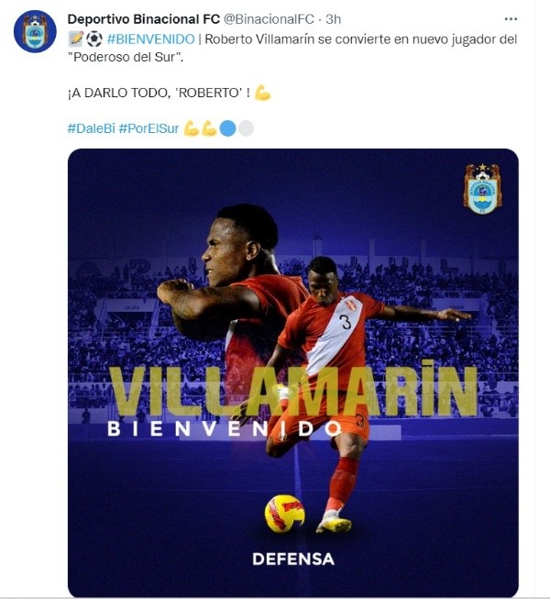Open the three-dot tweet options menu
The image size is (550, 599).
(511, 18)
